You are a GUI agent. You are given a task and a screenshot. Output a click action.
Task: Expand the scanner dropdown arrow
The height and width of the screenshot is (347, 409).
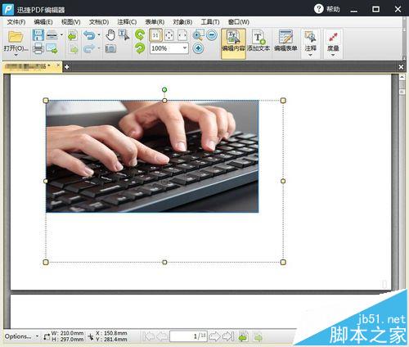(61, 35)
